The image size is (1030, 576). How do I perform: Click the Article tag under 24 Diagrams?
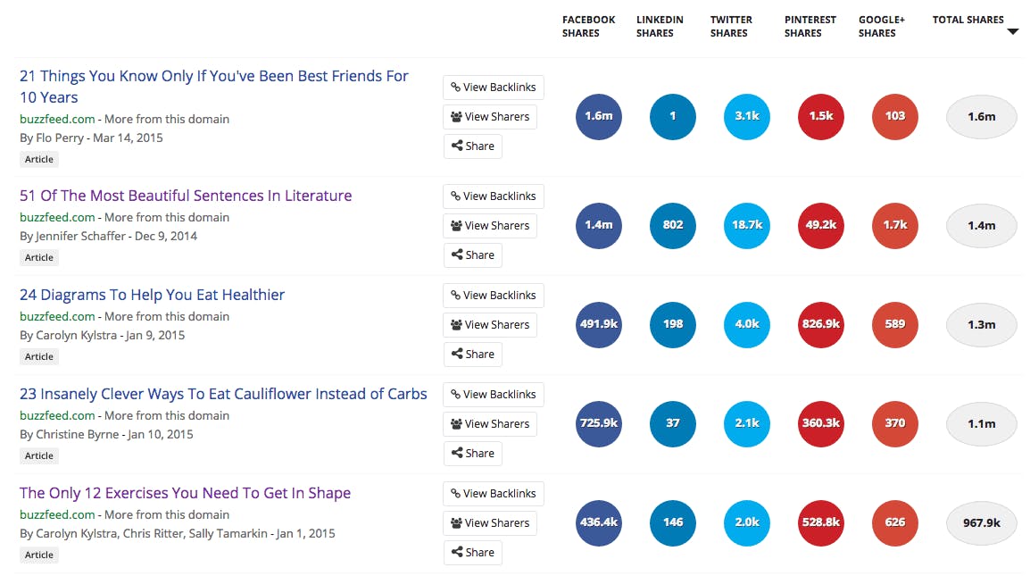(39, 356)
